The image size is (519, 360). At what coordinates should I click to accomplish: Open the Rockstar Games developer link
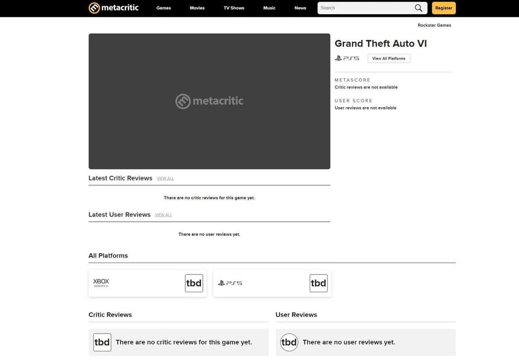[x=434, y=25]
